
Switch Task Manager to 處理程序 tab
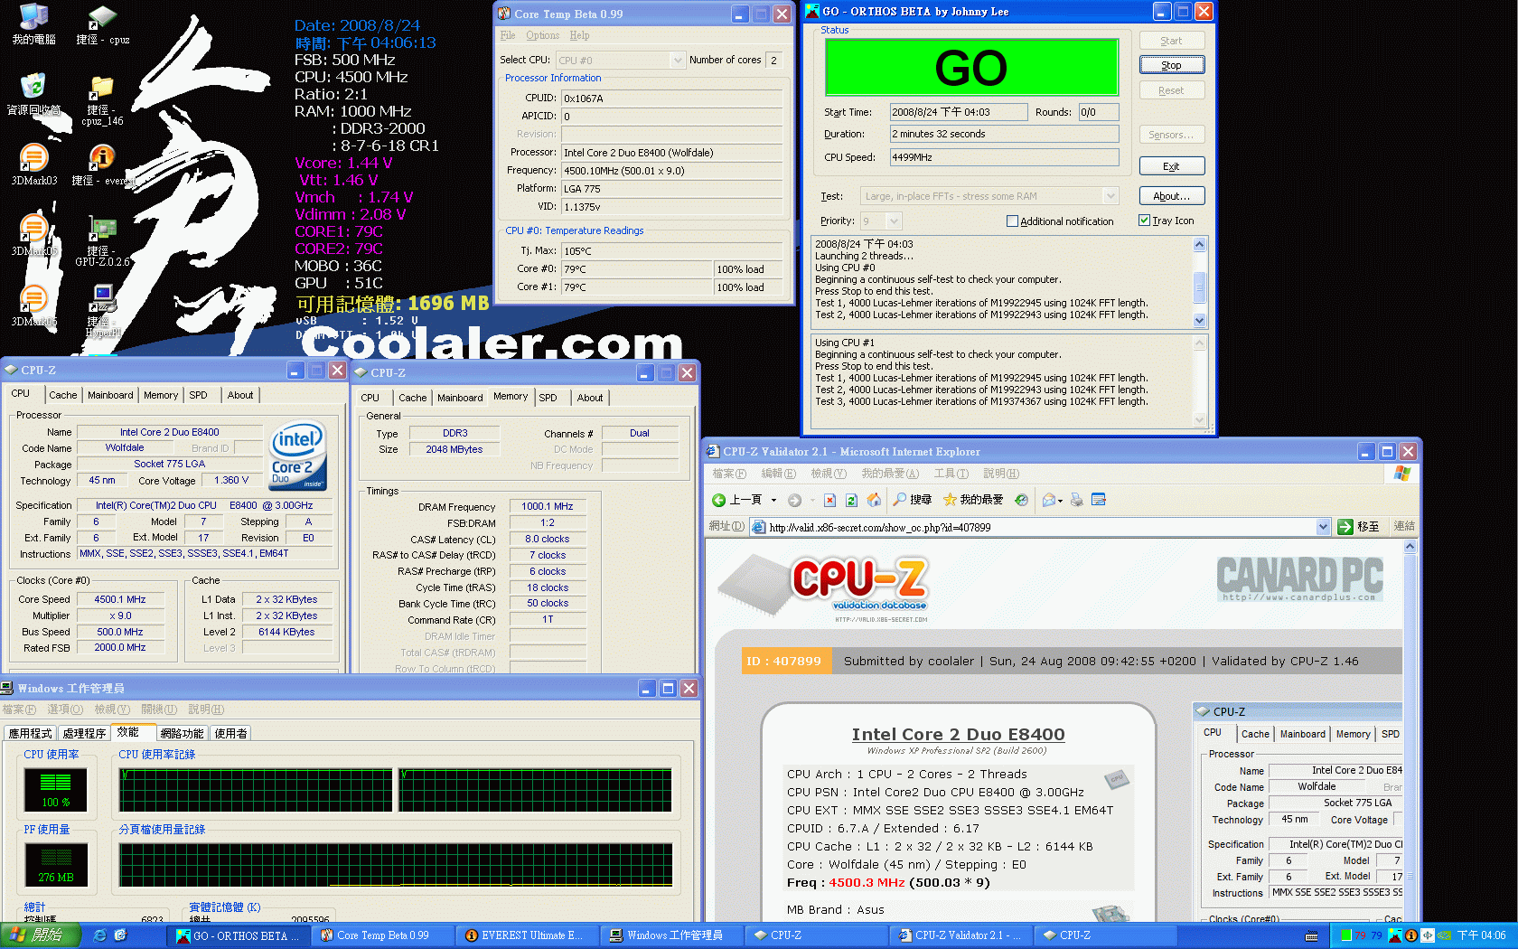click(x=84, y=734)
